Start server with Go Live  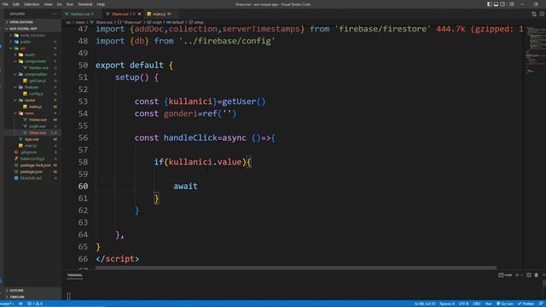[504, 304]
